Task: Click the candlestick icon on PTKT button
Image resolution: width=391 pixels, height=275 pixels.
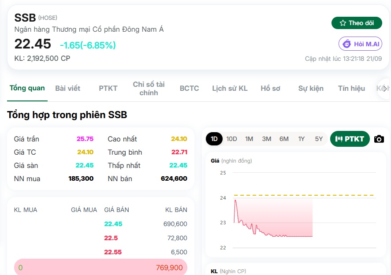Action: pos(339,139)
